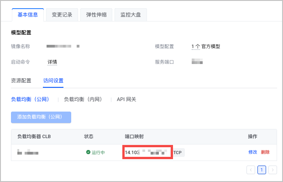Select the 访问设置 sub-tab
Screen dimensions: 283x182
(x=53, y=80)
